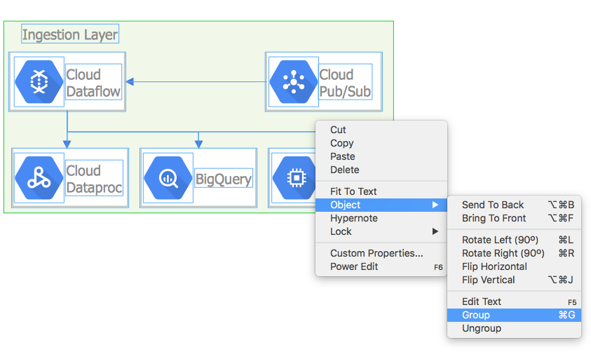Choose Ungroup in the Object submenu

[x=514, y=329]
